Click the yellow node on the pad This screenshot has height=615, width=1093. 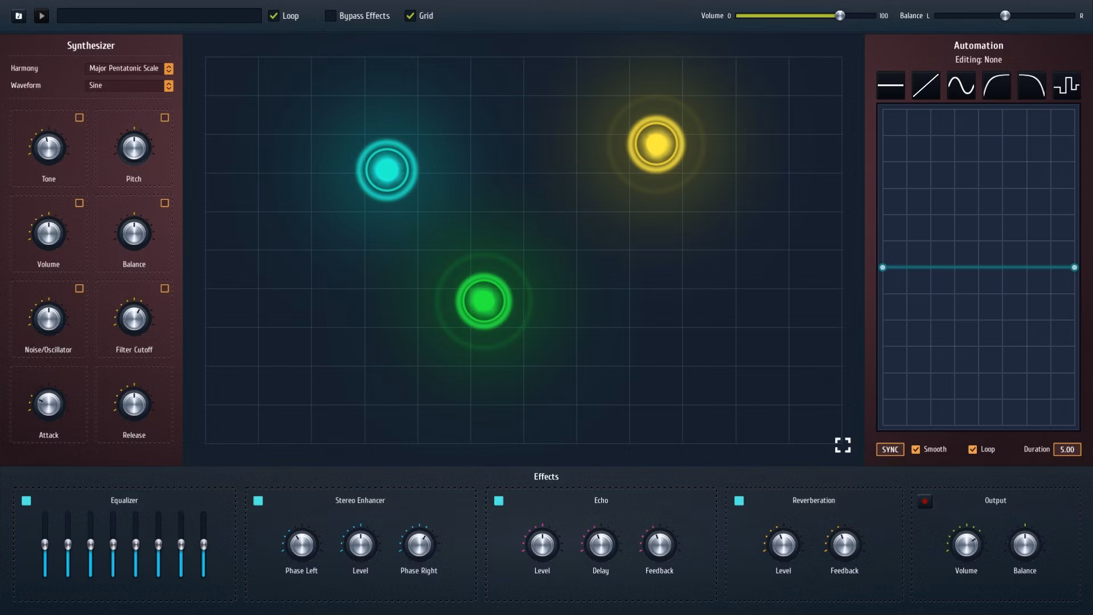point(656,144)
